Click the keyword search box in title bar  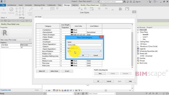(x=111, y=2)
